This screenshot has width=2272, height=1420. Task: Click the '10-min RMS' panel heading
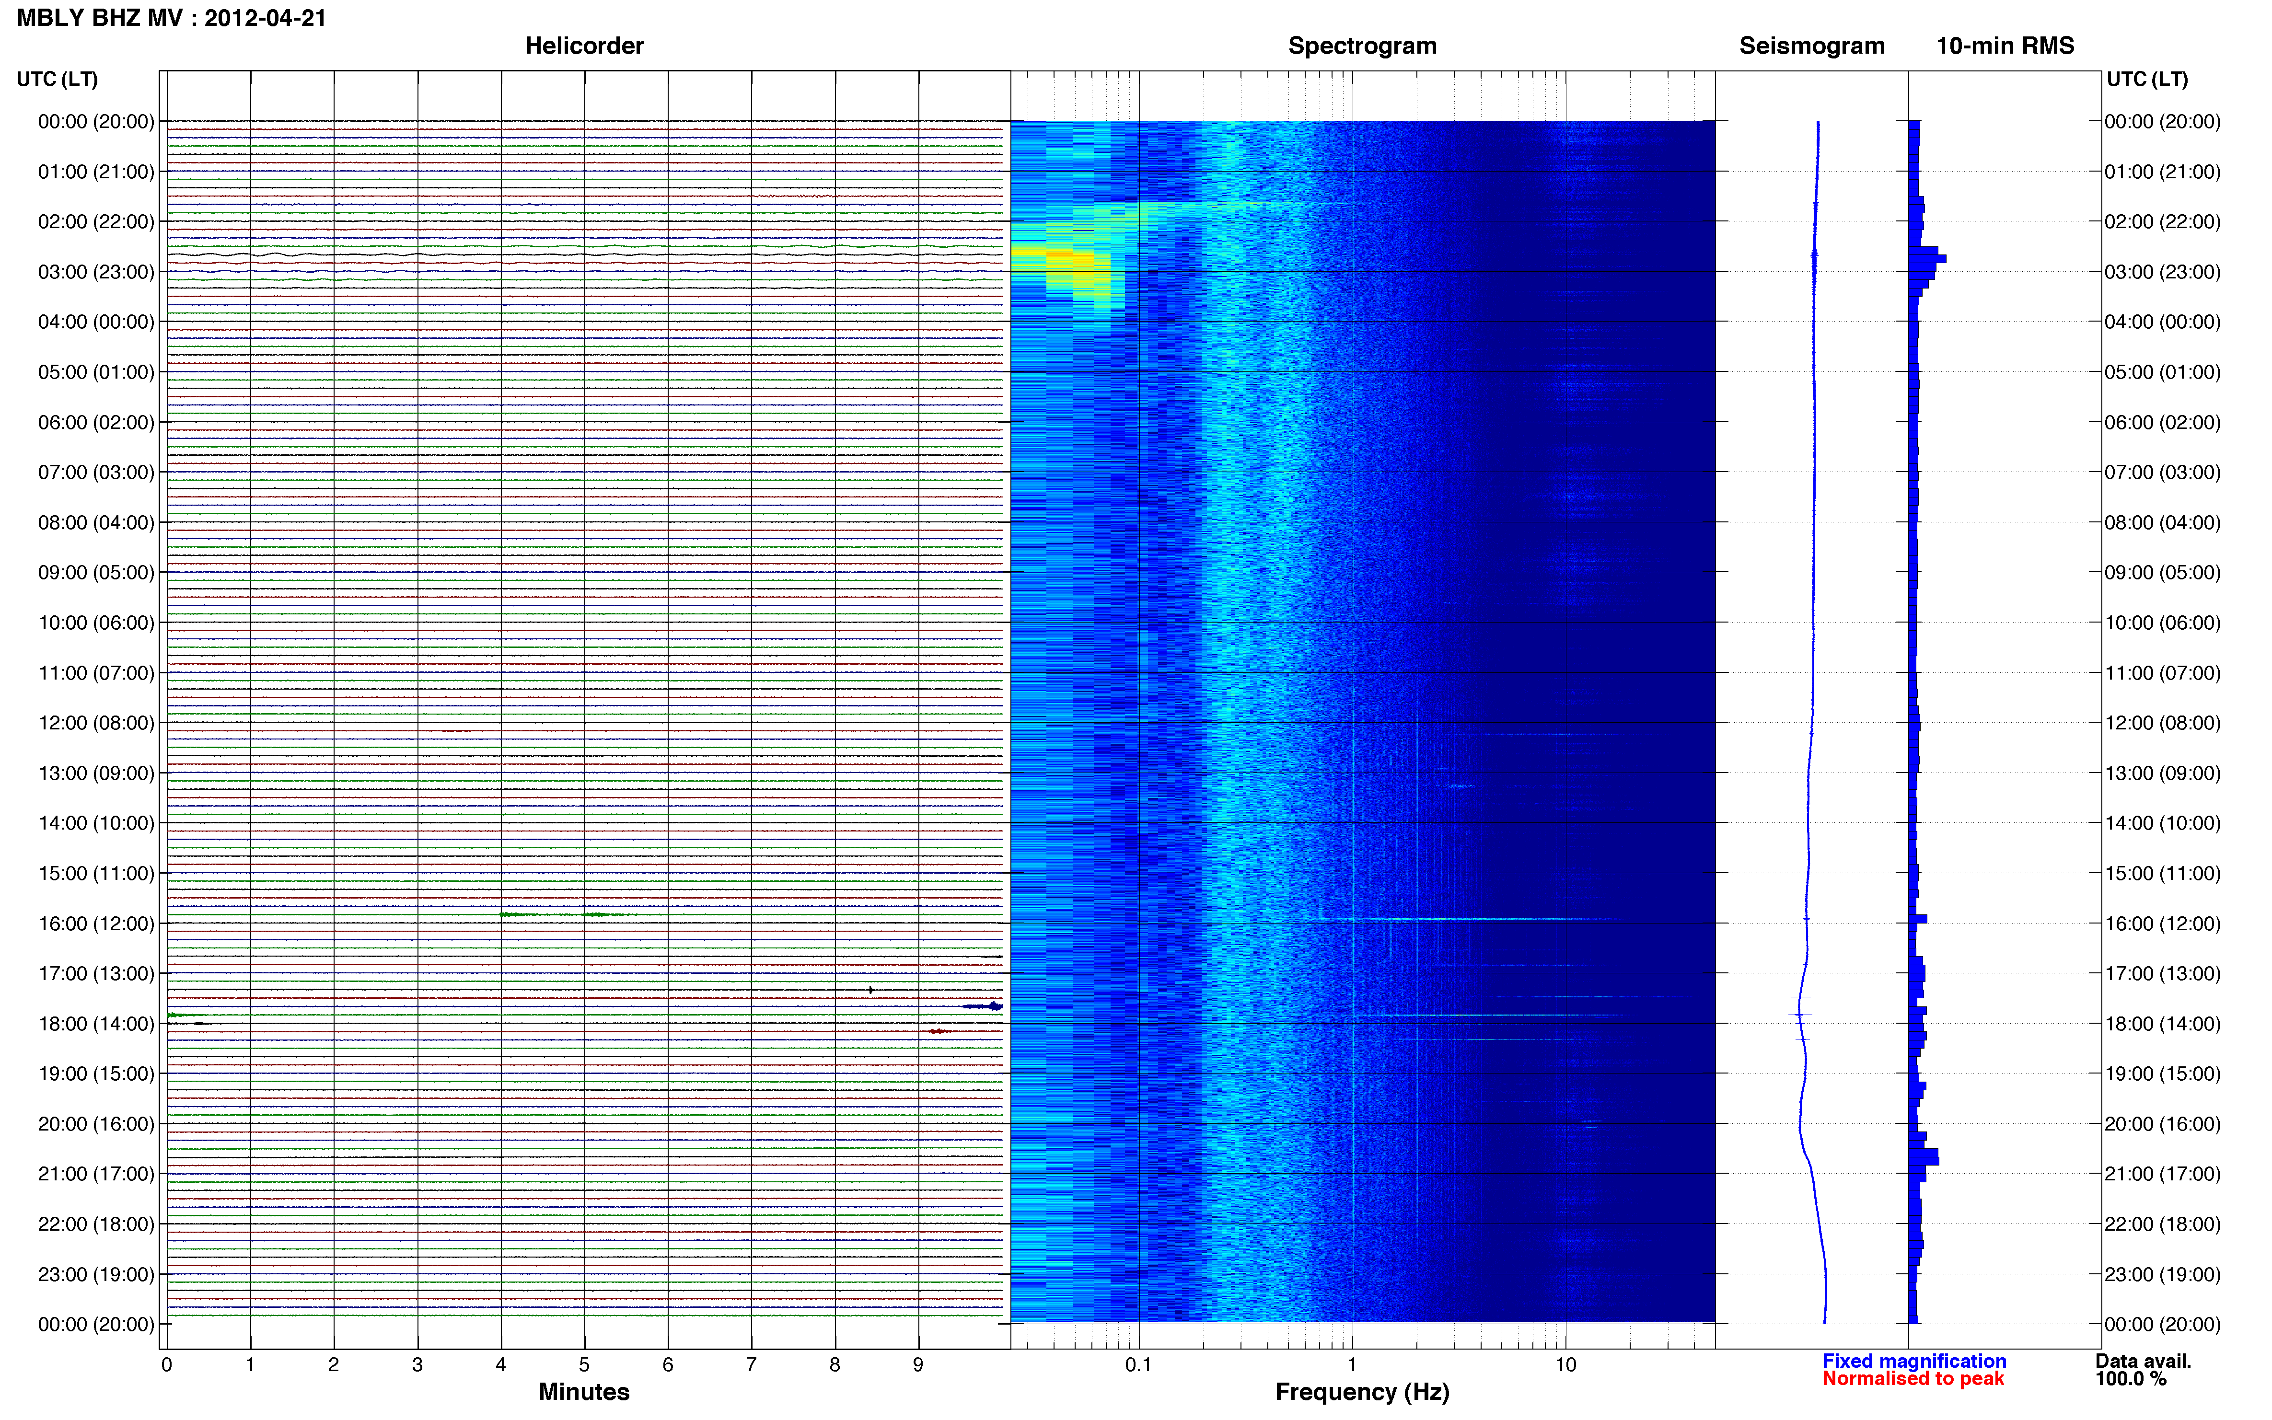(2005, 46)
